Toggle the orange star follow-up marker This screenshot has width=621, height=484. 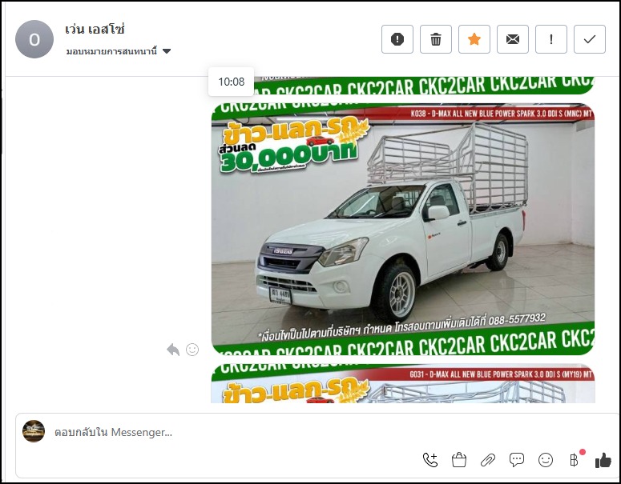pyautogui.click(x=474, y=39)
